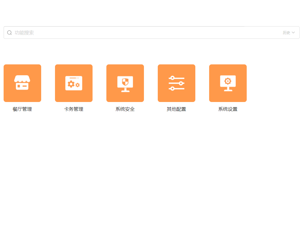Select the 系统安全 label below its icon
The image size is (305, 241).
tap(125, 109)
